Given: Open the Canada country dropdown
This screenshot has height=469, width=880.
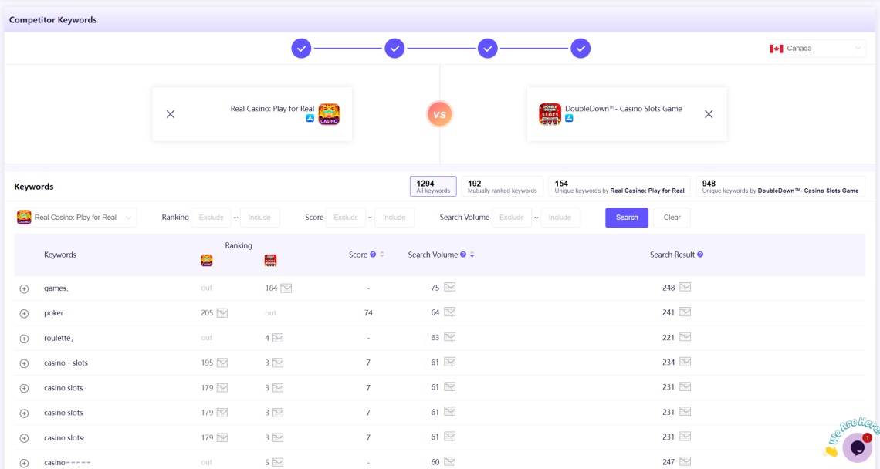Looking at the screenshot, I should point(815,49).
